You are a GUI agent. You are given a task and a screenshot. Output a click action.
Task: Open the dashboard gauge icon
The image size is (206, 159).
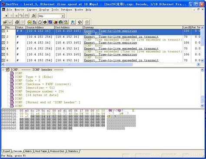(30, 22)
